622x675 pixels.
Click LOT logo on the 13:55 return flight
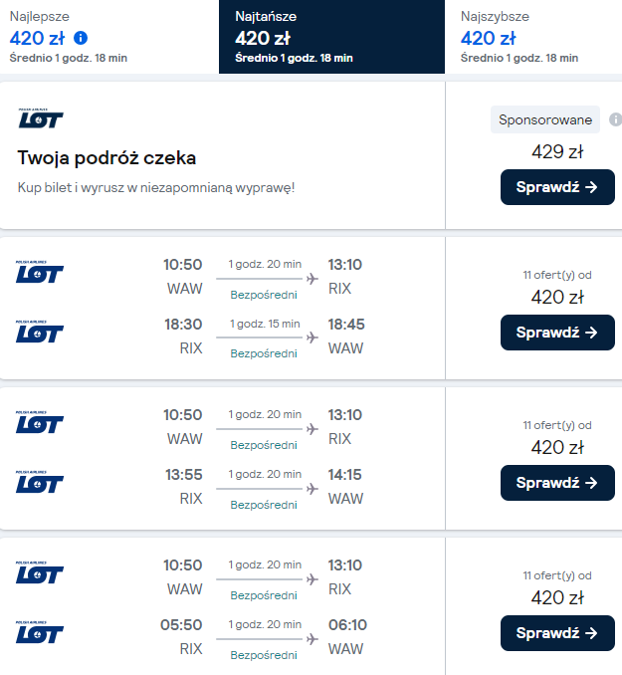point(40,483)
